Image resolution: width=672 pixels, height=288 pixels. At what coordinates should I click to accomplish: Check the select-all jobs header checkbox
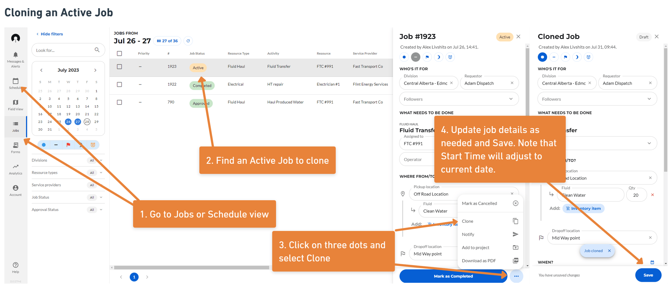119,54
